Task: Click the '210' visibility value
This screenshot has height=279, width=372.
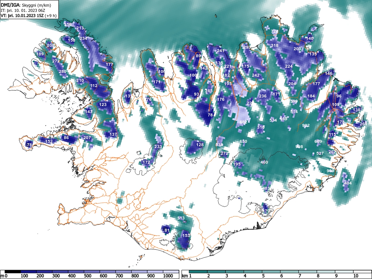Action: pos(80,80)
